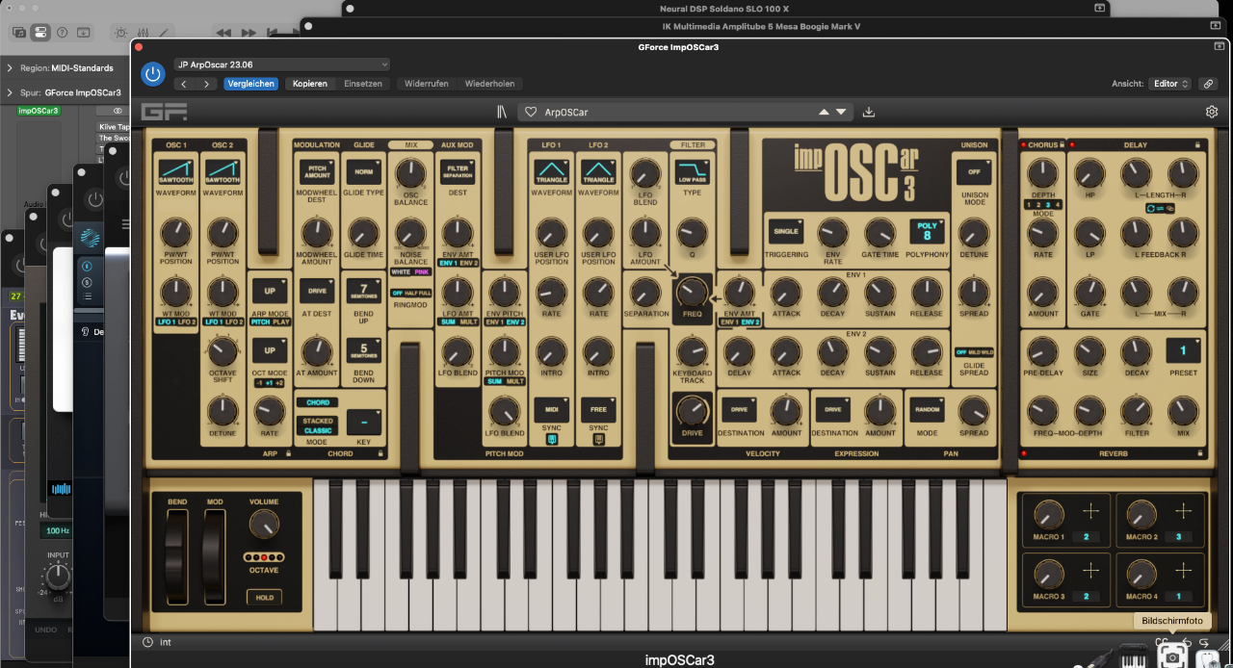This screenshot has width=1233, height=668.
Task: Click the save preset download icon
Action: 869,112
